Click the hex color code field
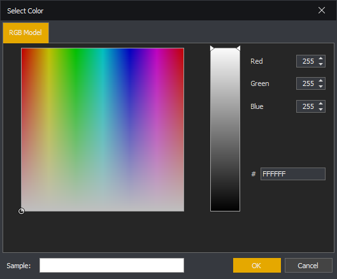Viewport: 337px width, 279px height. (293, 174)
